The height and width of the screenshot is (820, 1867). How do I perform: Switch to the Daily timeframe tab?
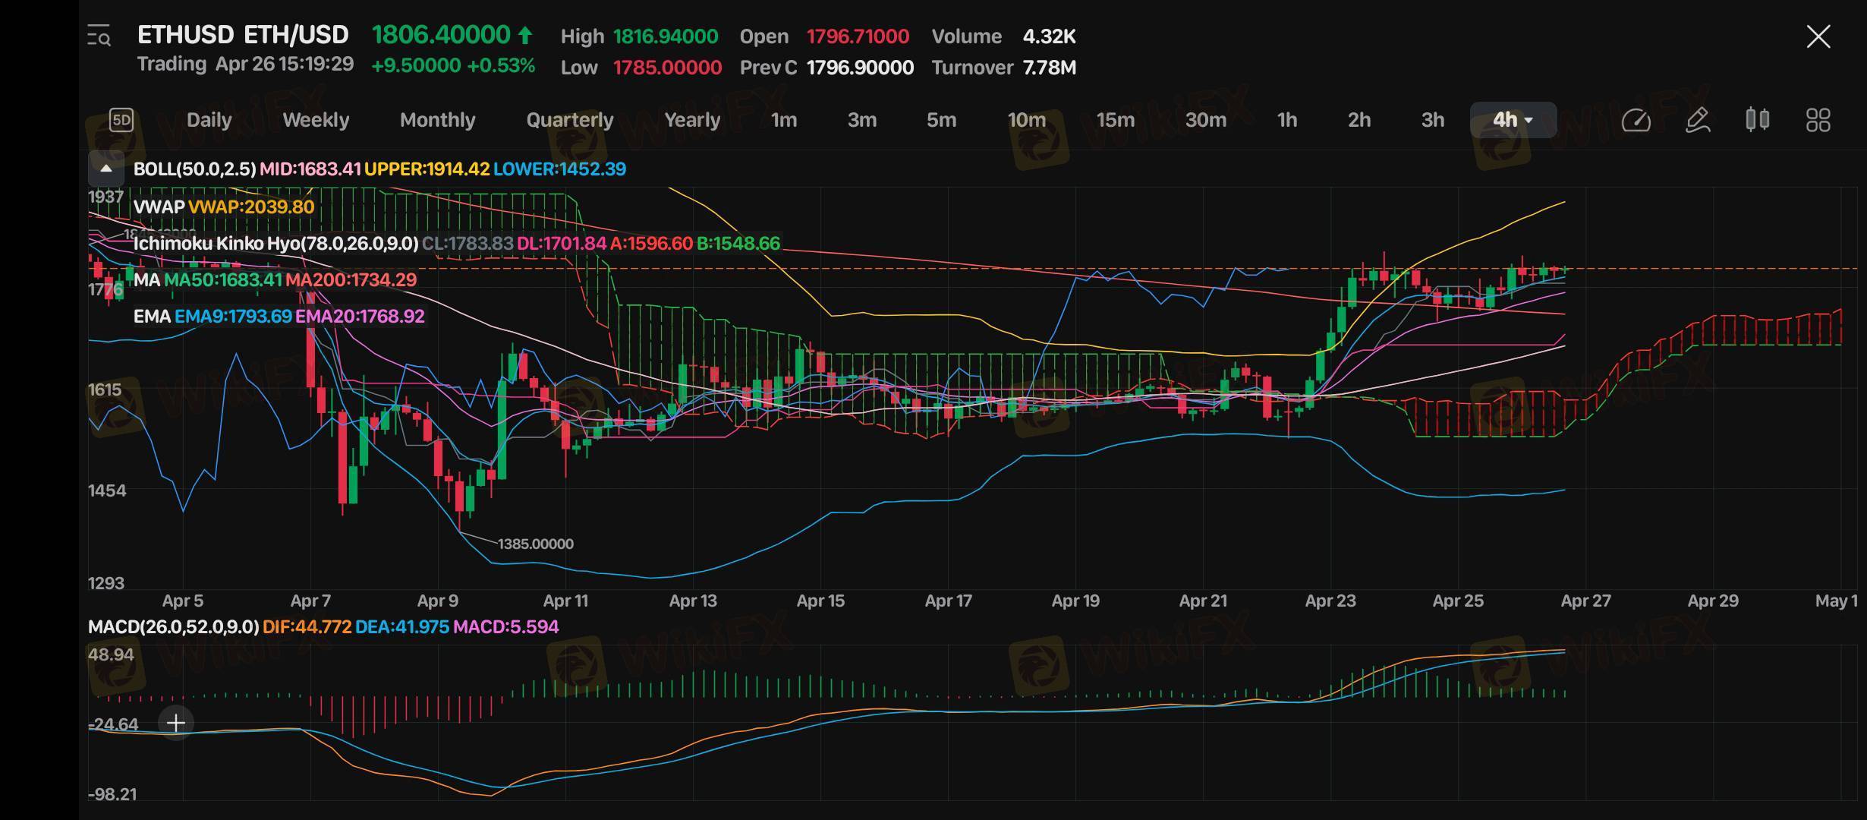pyautogui.click(x=209, y=120)
